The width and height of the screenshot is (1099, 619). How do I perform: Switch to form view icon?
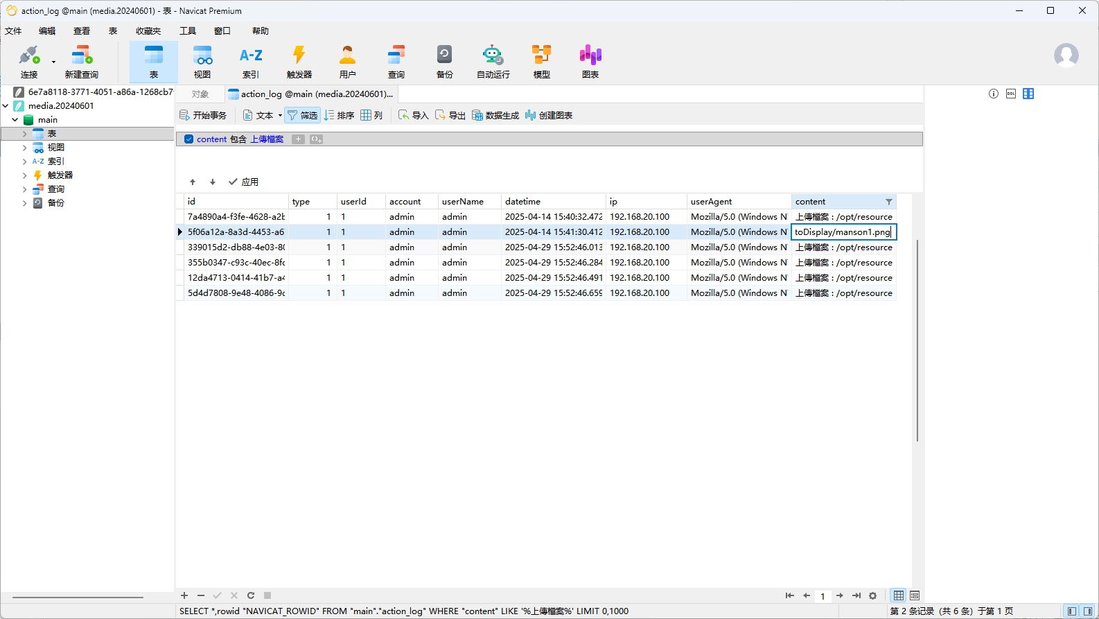[915, 595]
